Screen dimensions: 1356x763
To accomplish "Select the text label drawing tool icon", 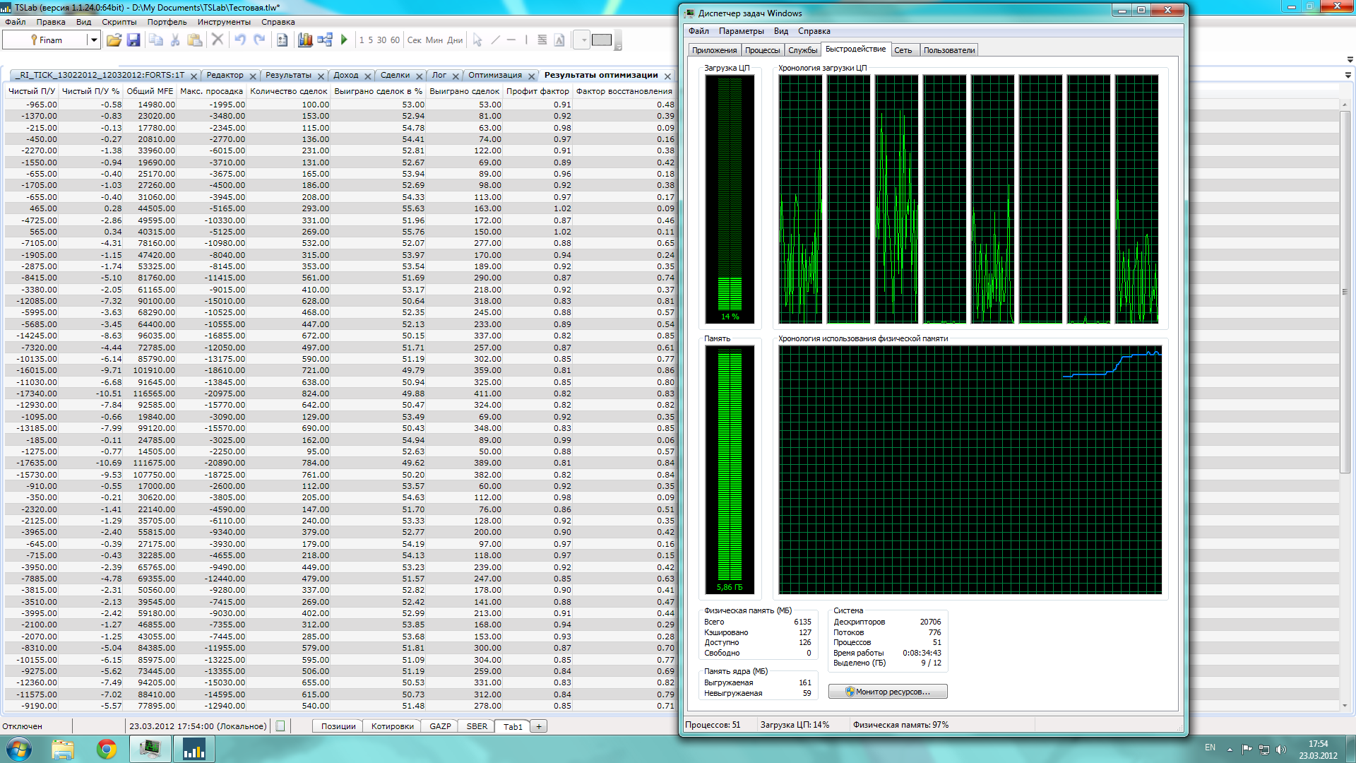I will [559, 40].
